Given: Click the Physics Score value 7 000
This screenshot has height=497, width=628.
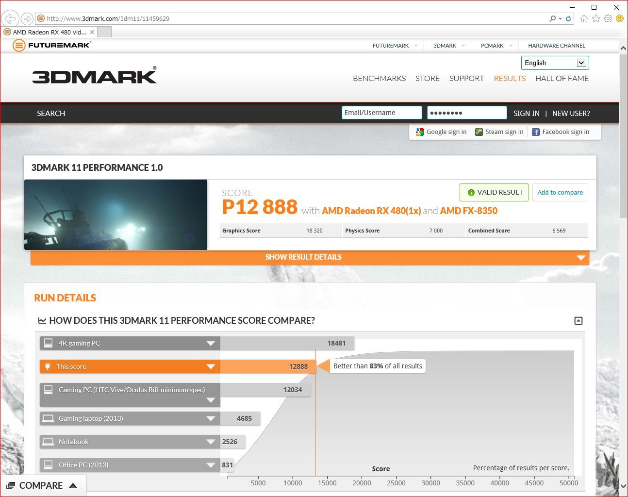Looking at the screenshot, I should point(436,231).
